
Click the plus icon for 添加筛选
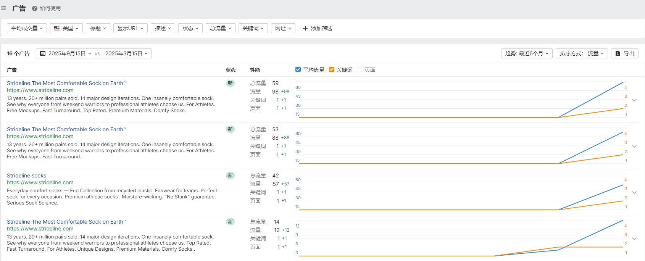pos(305,28)
